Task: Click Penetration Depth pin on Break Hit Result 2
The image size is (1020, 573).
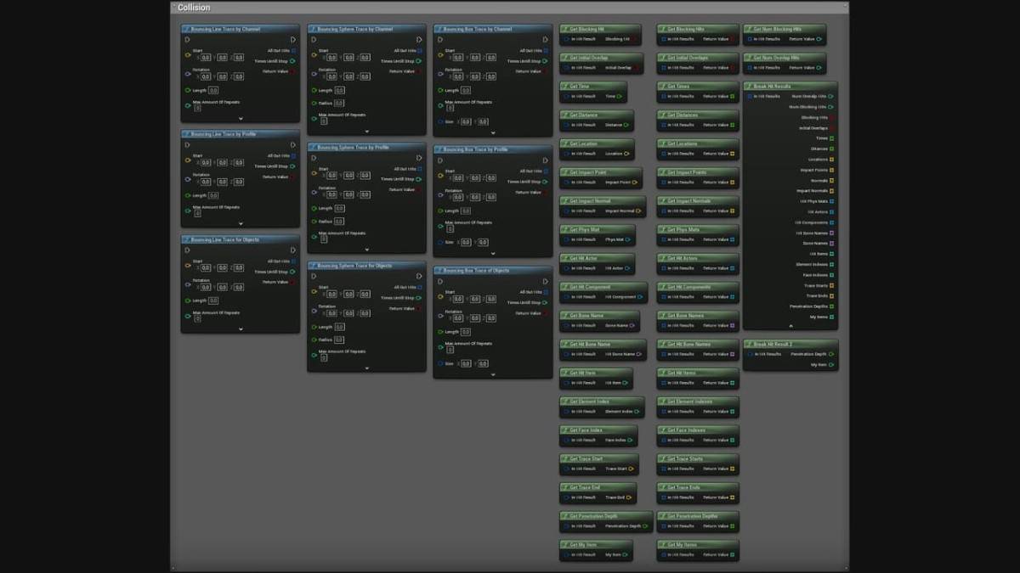Action: (x=831, y=354)
